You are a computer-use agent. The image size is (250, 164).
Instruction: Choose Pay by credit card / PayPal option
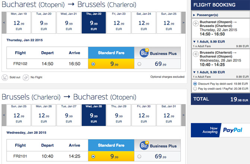tap(195, 89)
